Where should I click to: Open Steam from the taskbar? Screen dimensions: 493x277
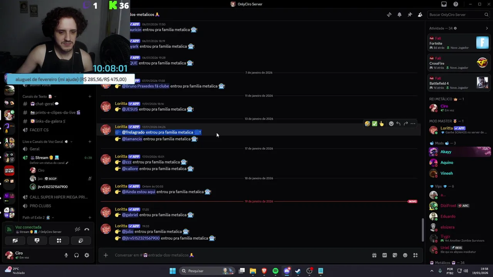click(298, 271)
